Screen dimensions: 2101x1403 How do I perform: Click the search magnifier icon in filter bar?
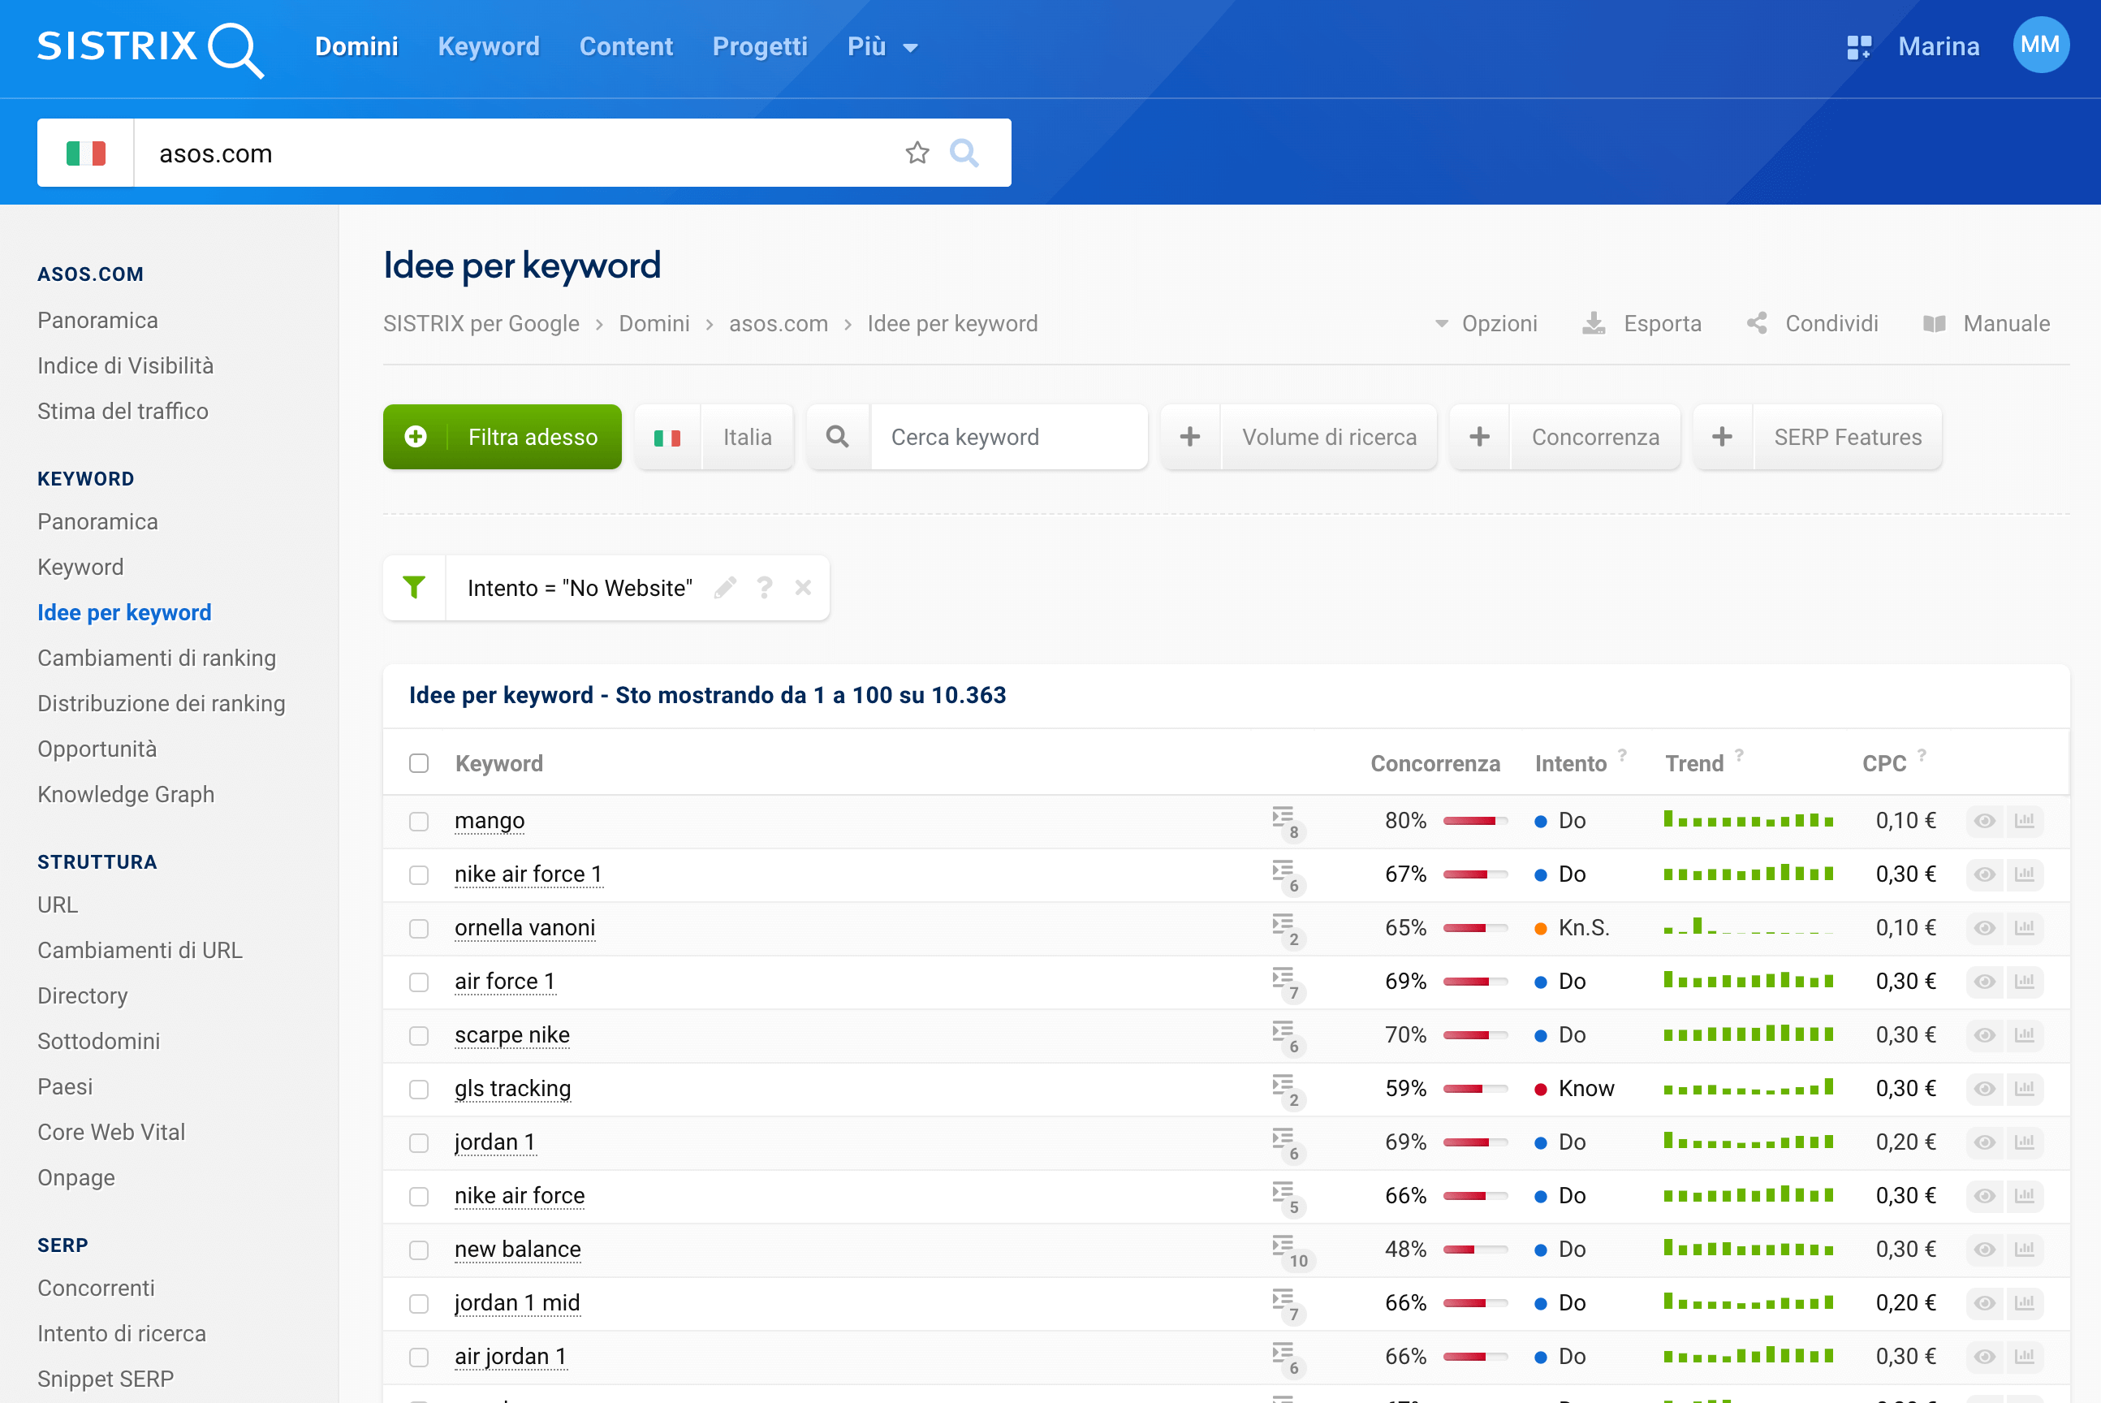click(x=841, y=437)
